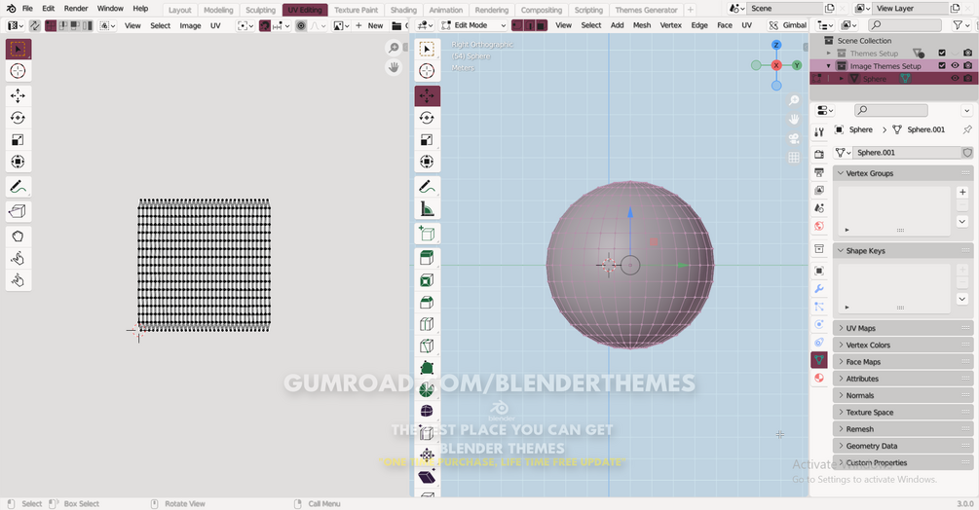This screenshot has width=979, height=510.
Task: Toggle camera view icon in 3D viewport
Action: (794, 138)
